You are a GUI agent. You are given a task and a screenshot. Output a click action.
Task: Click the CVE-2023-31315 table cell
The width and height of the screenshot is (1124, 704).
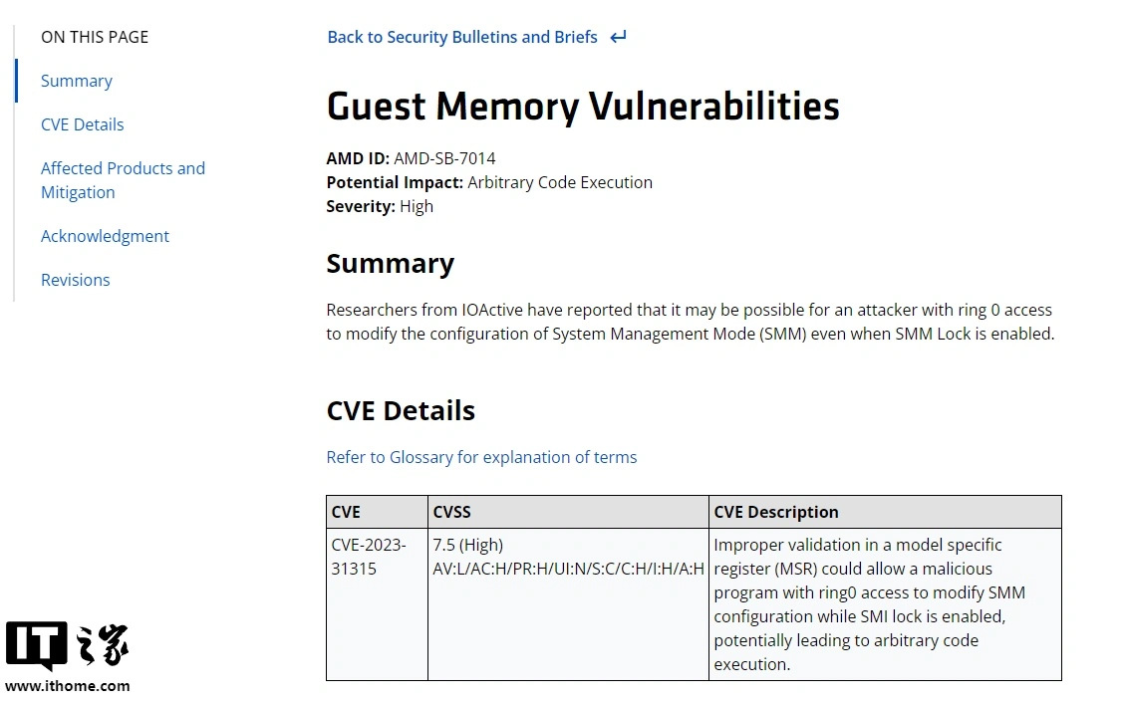coord(377,604)
